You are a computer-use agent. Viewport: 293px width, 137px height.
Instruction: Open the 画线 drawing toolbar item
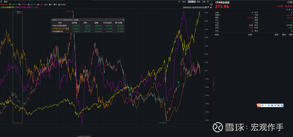[x=199, y=2]
